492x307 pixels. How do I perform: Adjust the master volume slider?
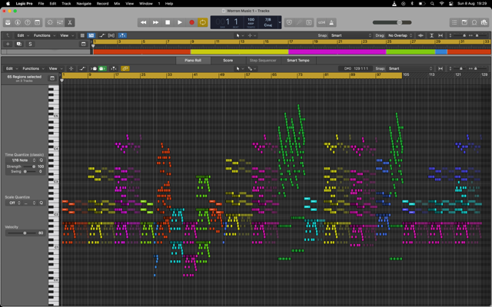tap(392, 22)
